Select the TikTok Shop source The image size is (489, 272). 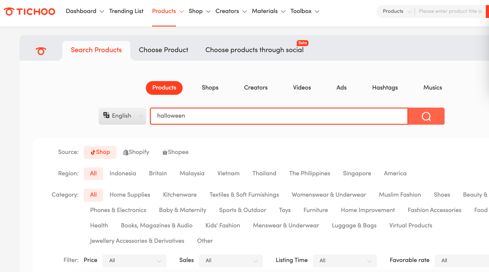[x=100, y=152]
